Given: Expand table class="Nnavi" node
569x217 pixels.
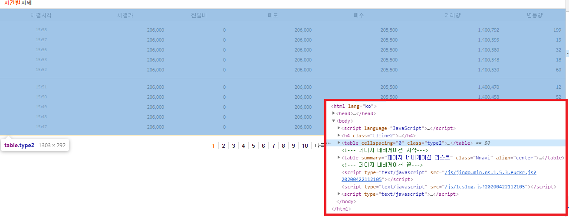Looking at the screenshot, I should 339,158.
